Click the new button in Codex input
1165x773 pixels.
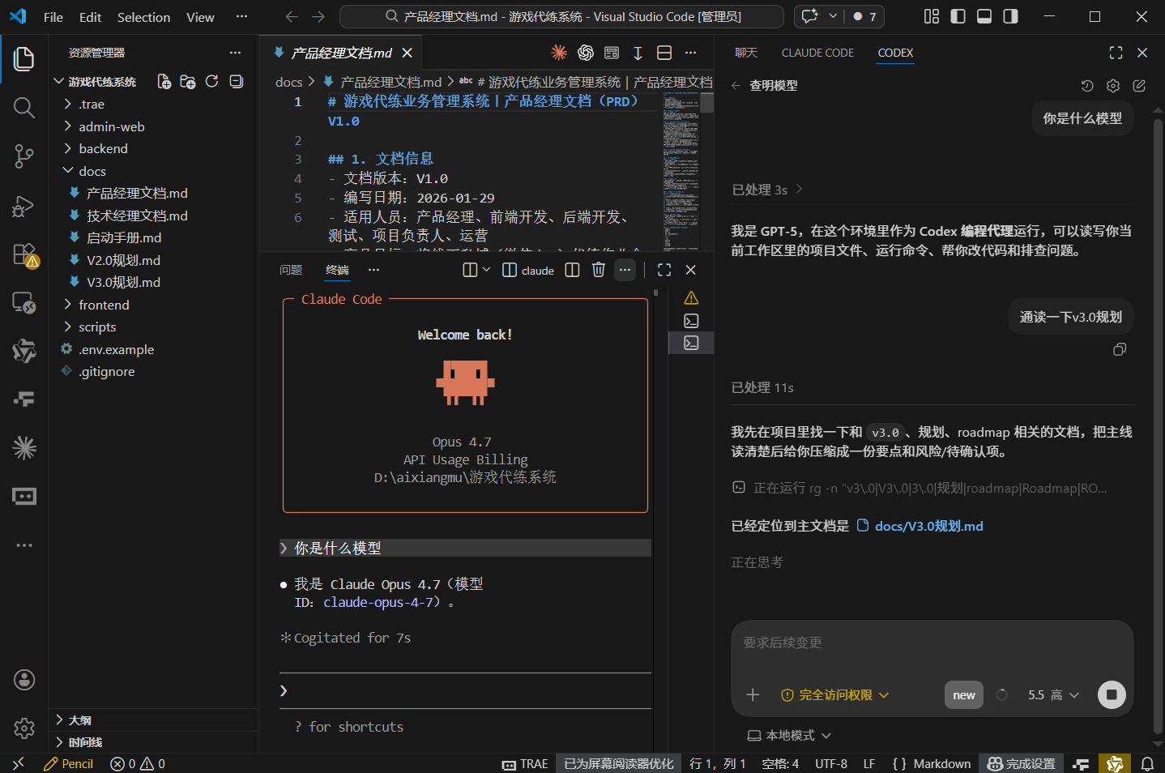pos(964,694)
